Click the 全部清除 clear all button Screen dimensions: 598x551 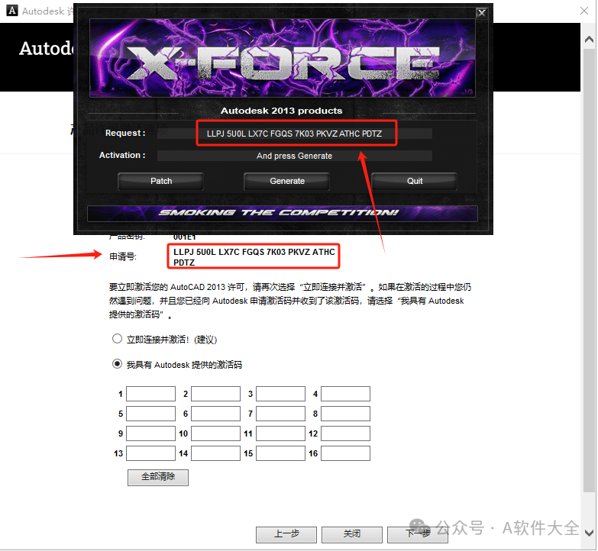click(x=158, y=477)
